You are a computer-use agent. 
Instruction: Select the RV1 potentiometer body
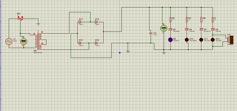(21, 19)
